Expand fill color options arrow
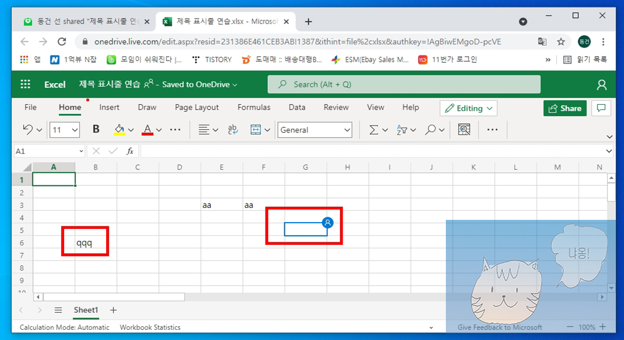624x340 pixels. click(131, 130)
